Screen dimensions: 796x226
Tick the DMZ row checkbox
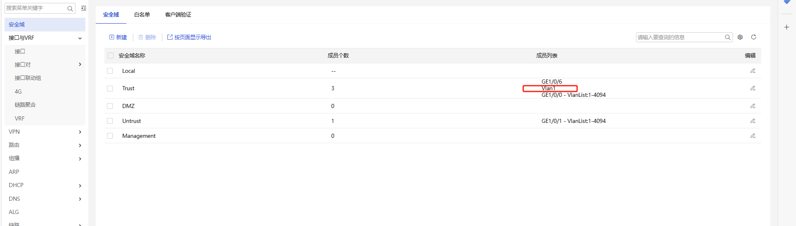[x=110, y=106]
